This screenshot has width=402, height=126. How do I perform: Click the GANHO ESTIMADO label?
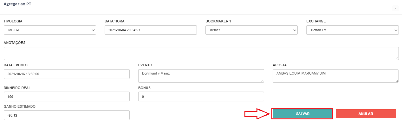pos(20,106)
